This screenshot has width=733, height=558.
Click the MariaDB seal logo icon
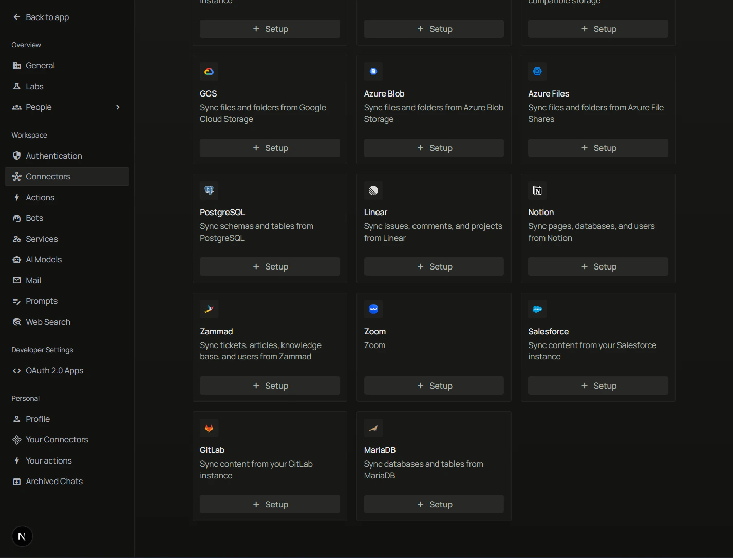pyautogui.click(x=373, y=428)
